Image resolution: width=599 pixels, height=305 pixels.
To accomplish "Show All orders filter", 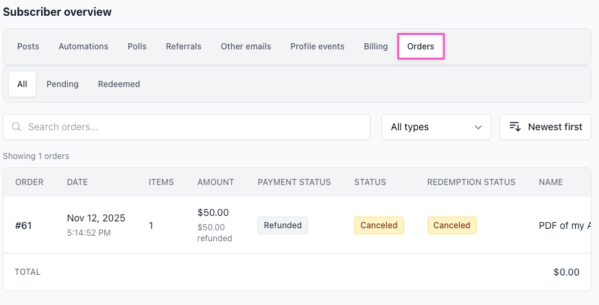I will click(x=23, y=84).
